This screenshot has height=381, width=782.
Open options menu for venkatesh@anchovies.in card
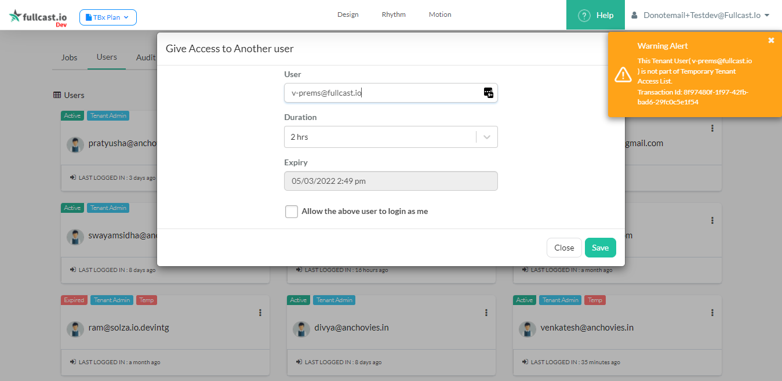point(712,313)
